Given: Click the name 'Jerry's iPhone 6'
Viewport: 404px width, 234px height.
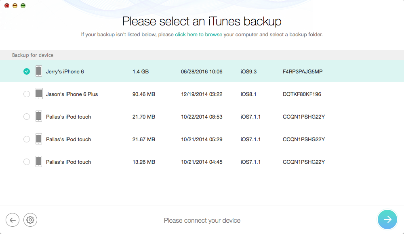Looking at the screenshot, I should coord(65,71).
